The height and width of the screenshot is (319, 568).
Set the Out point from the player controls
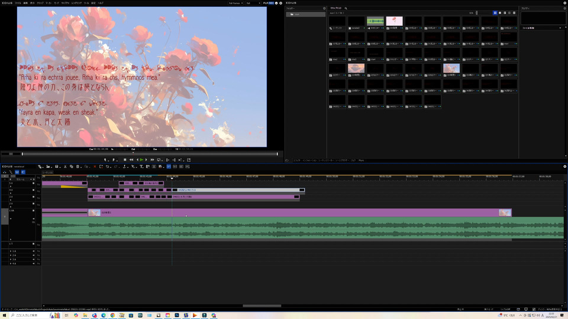click(114, 159)
